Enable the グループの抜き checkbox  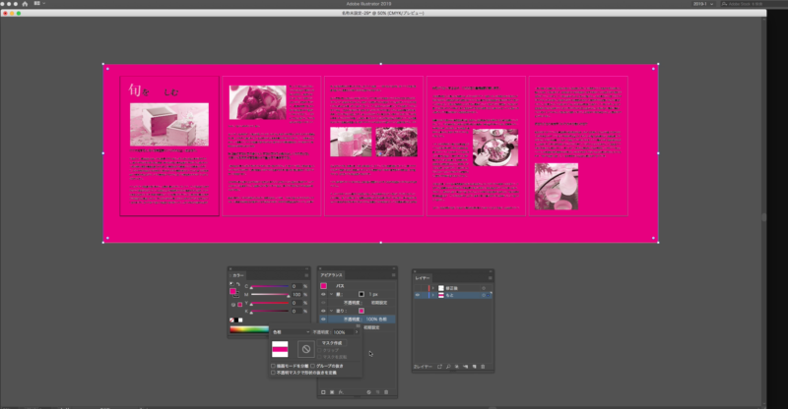pyautogui.click(x=312, y=366)
